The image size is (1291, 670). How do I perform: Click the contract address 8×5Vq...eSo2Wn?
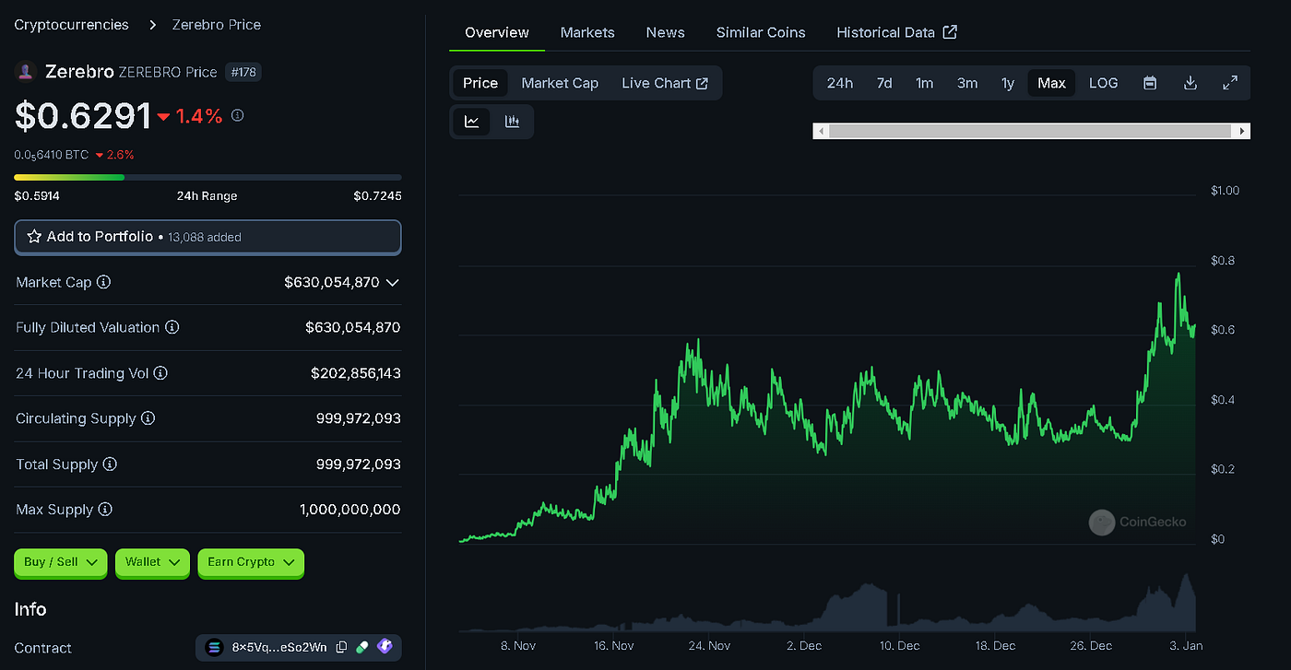(279, 648)
